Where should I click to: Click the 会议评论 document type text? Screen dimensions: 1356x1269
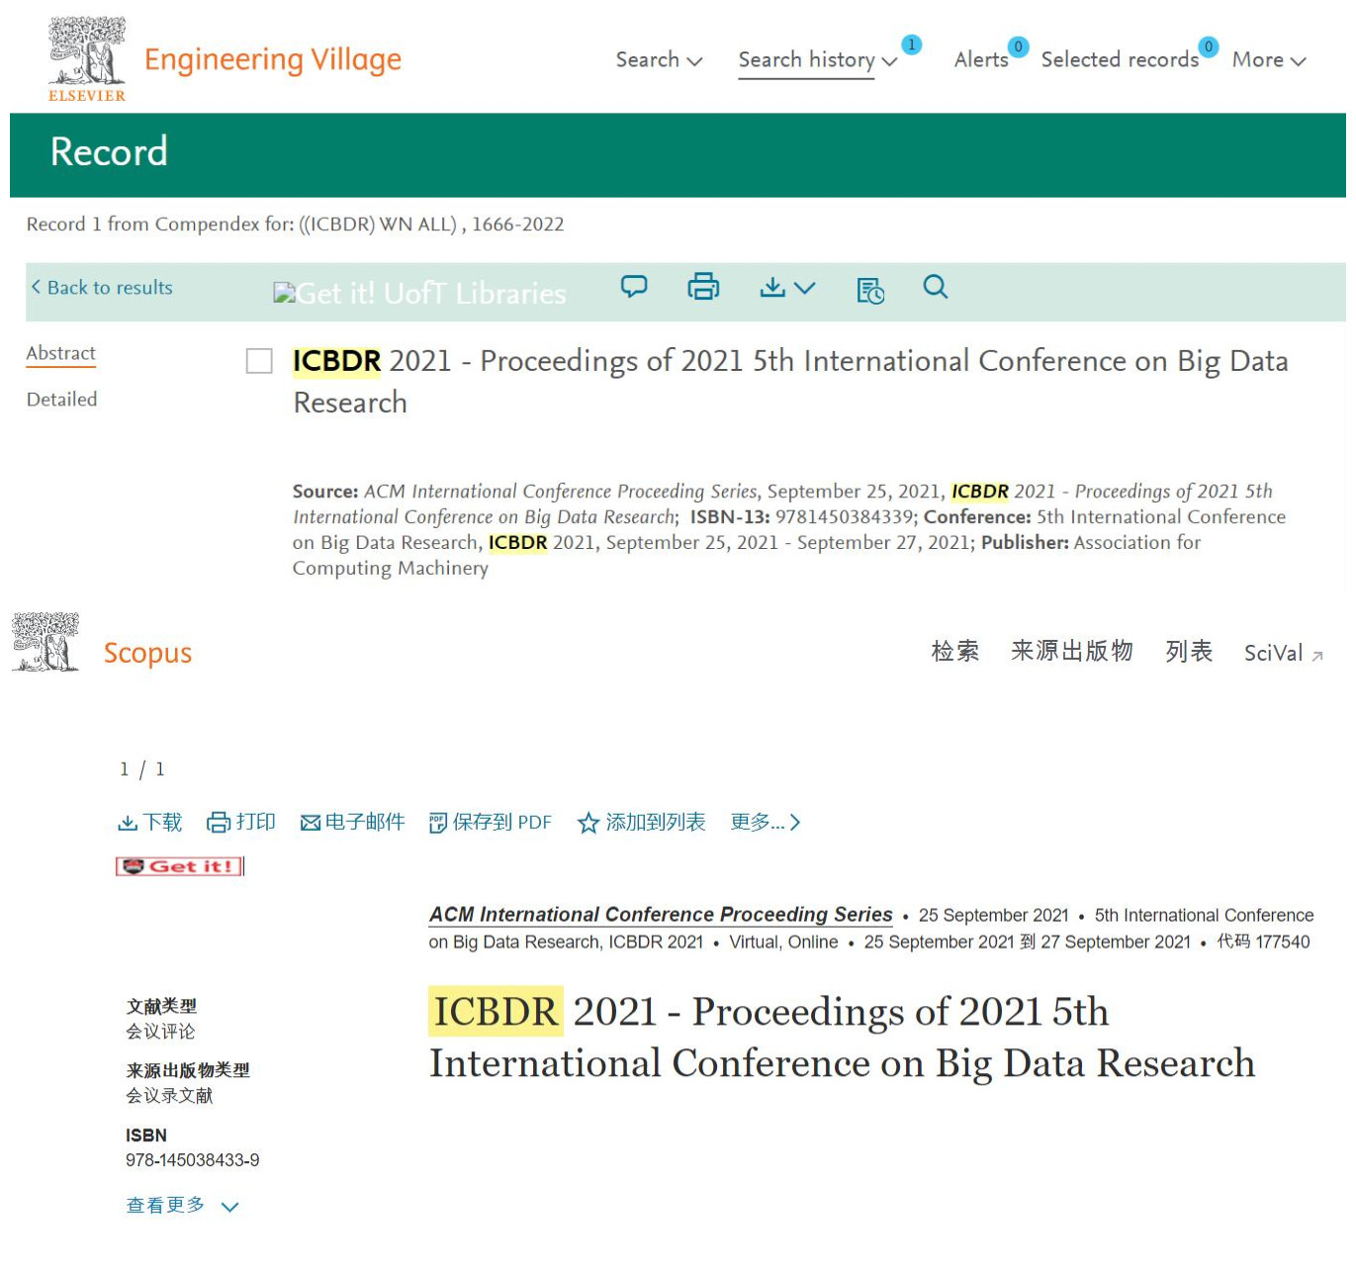click(160, 1032)
